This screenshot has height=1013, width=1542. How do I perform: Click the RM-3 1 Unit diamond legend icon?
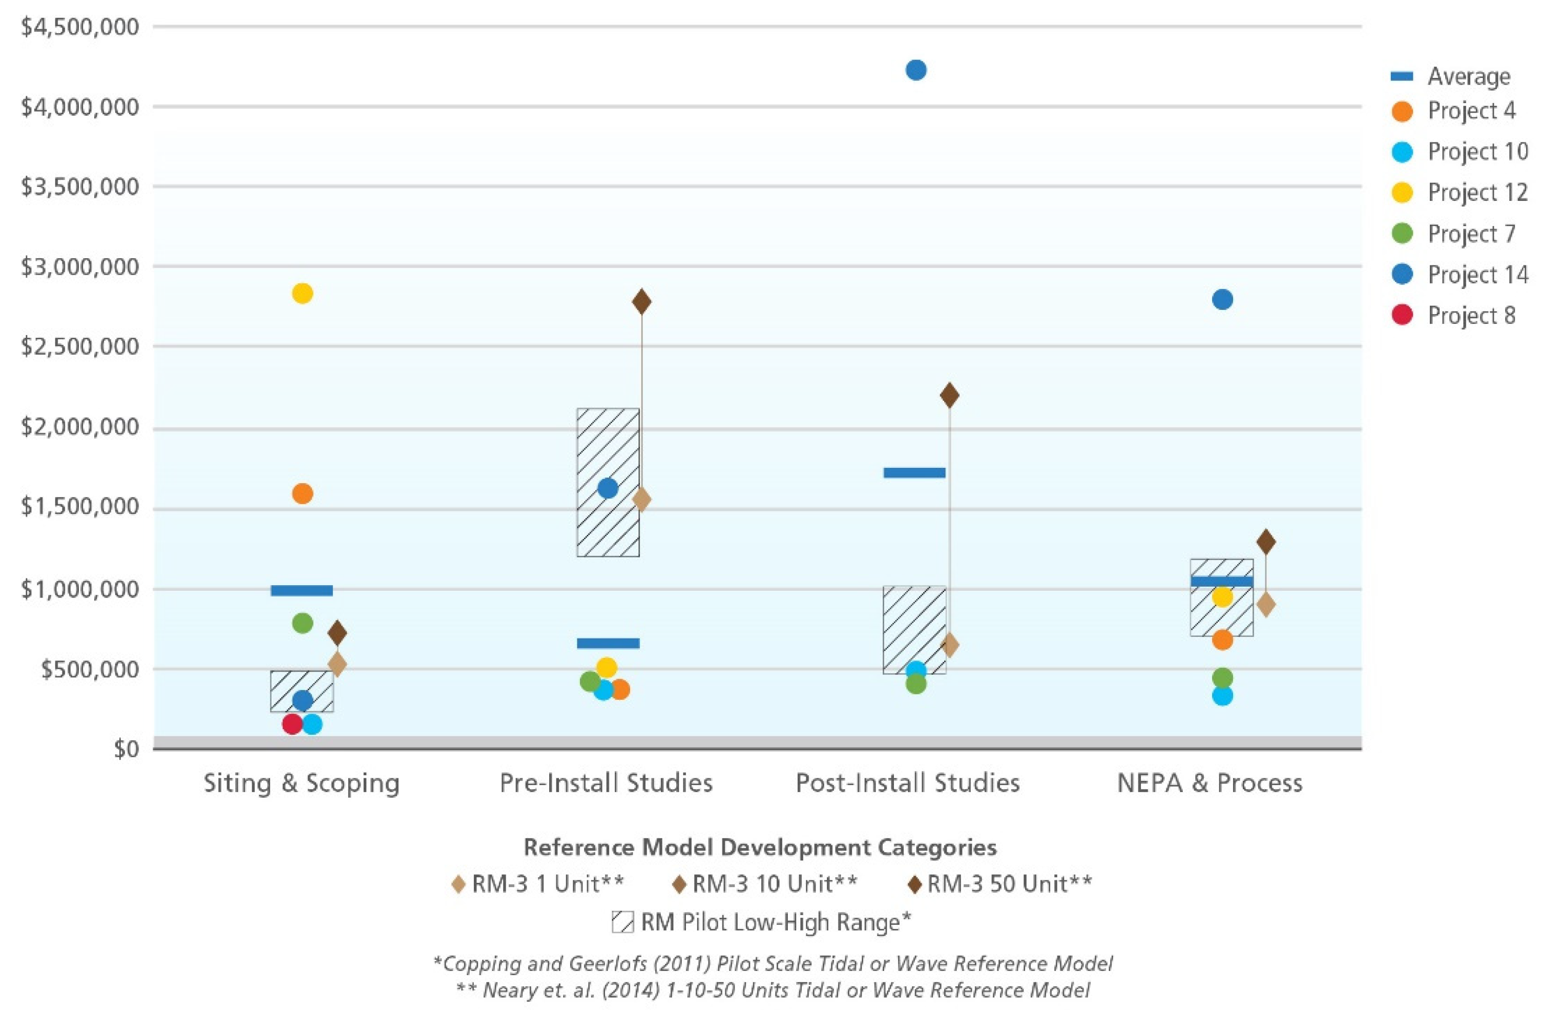click(x=459, y=885)
